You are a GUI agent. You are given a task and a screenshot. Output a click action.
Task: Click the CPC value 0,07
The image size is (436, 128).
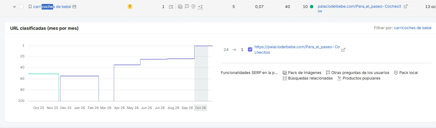259,6
